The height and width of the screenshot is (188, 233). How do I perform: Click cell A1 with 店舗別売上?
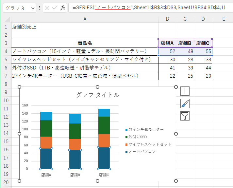(85, 27)
